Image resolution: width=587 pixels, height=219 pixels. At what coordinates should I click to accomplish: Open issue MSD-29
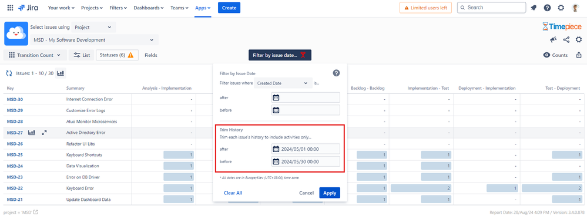tap(15, 111)
